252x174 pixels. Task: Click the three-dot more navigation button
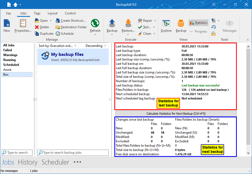(77, 162)
